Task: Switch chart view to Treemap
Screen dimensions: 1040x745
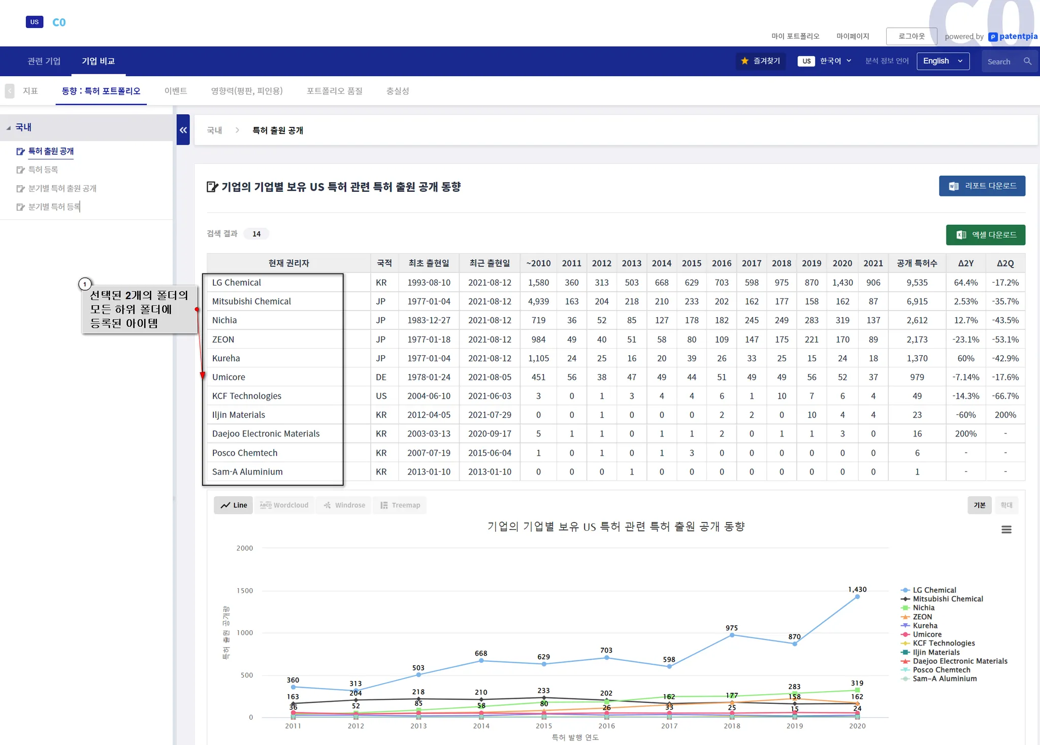Action: coord(400,505)
